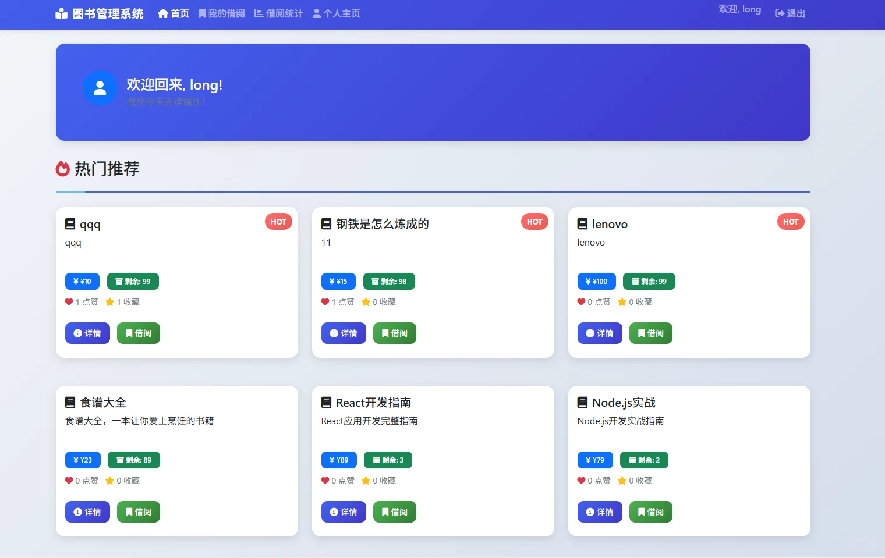Select 首页 in the navbar
Image resolution: width=885 pixels, height=558 pixels.
click(x=172, y=13)
